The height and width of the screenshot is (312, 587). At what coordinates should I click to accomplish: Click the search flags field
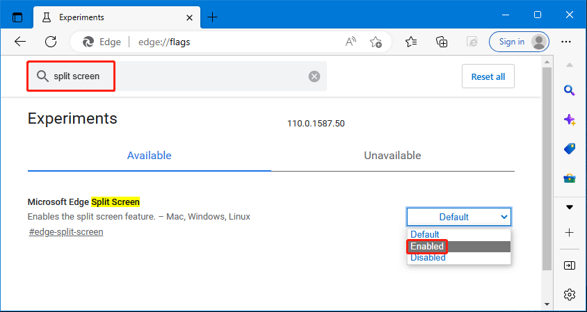click(x=177, y=76)
